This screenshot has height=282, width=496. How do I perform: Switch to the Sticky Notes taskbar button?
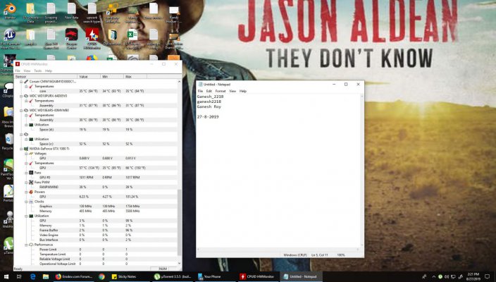point(128,276)
